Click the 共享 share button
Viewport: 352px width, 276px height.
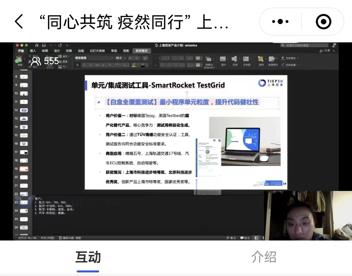[325, 51]
